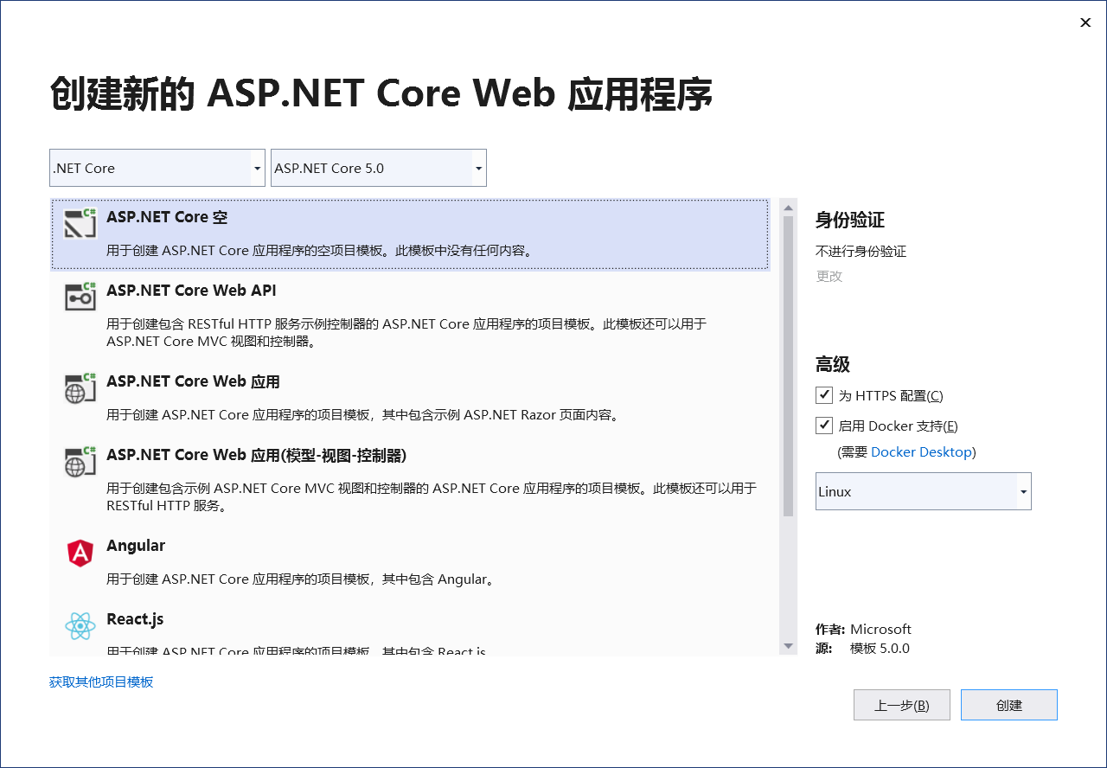
Task: Click the template list scroll up arrow
Action: click(x=788, y=208)
